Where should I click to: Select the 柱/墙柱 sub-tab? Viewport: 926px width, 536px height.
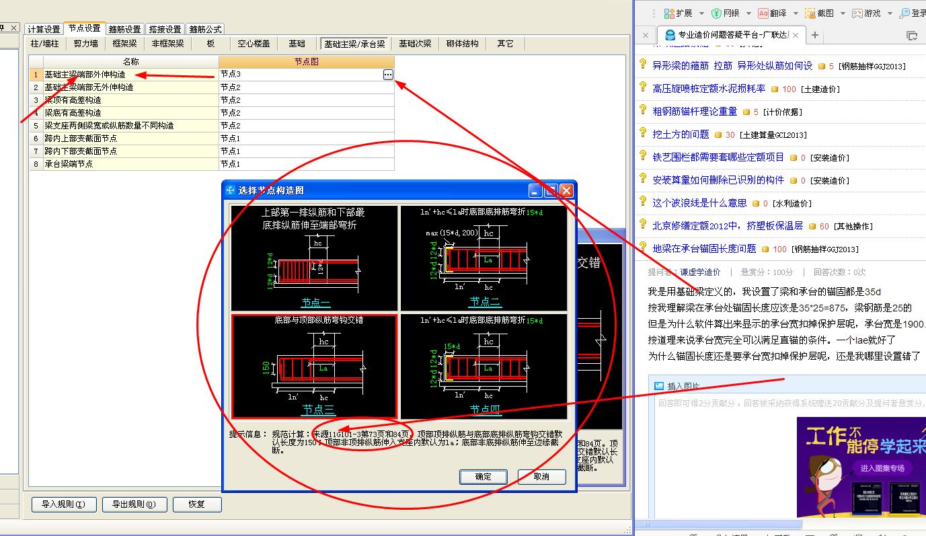[x=45, y=44]
